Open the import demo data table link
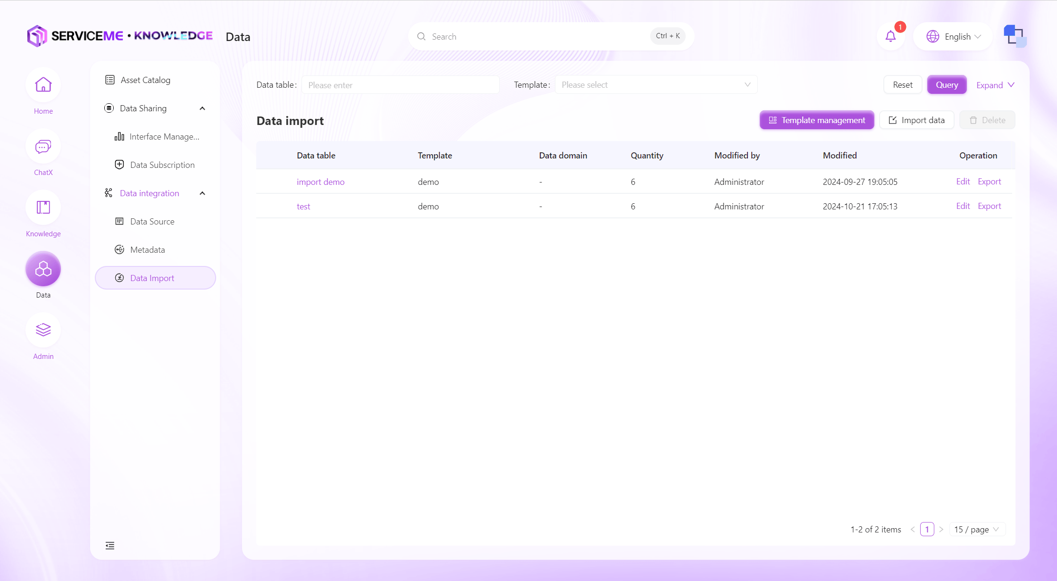The height and width of the screenshot is (581, 1057). [x=320, y=182]
